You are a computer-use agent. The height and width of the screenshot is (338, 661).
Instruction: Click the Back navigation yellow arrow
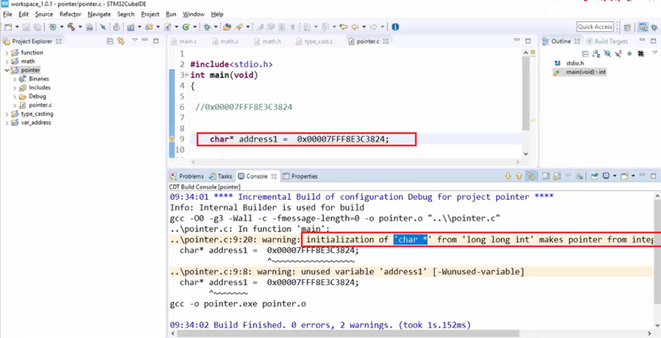pos(355,27)
